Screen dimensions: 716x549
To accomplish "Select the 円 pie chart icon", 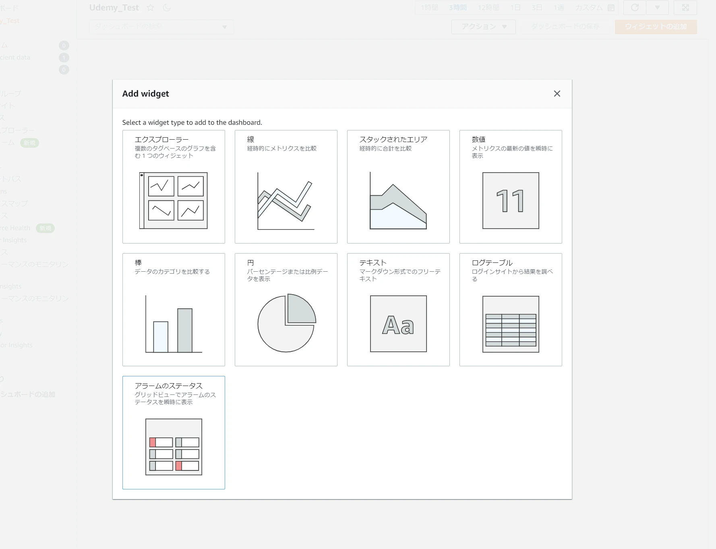I will pos(287,323).
